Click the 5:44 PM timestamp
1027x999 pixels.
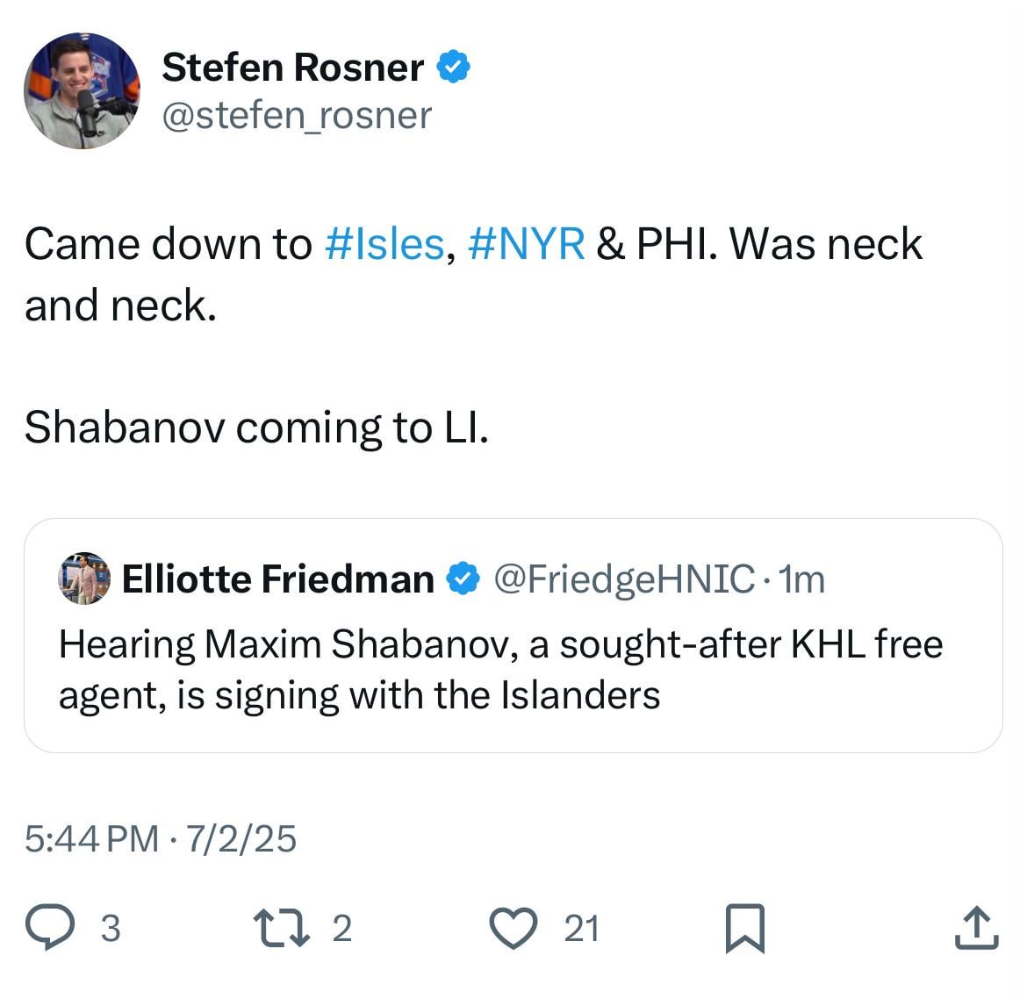(x=91, y=838)
